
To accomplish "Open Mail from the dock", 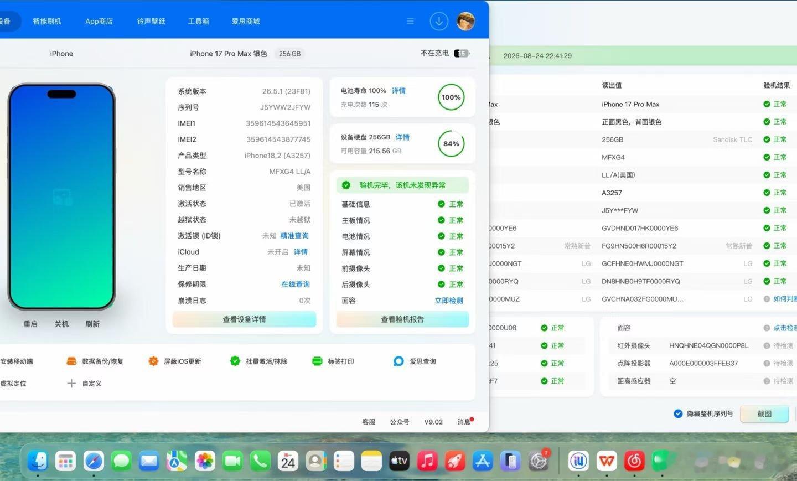I will click(x=149, y=461).
